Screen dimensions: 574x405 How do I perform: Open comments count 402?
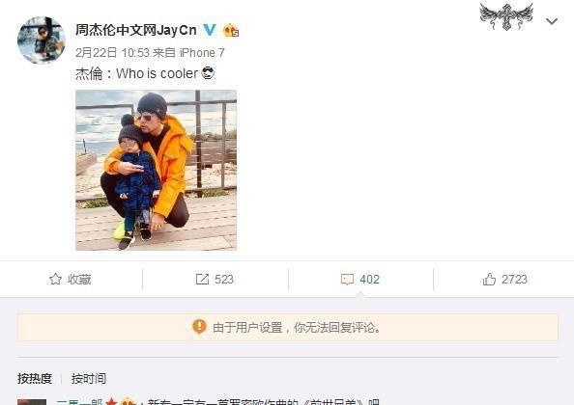click(x=369, y=280)
